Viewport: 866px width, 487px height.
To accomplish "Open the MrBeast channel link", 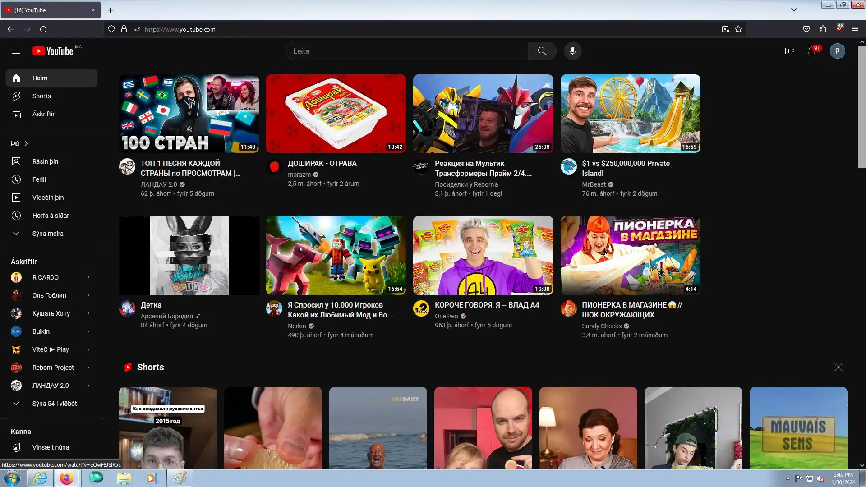I will [x=594, y=184].
